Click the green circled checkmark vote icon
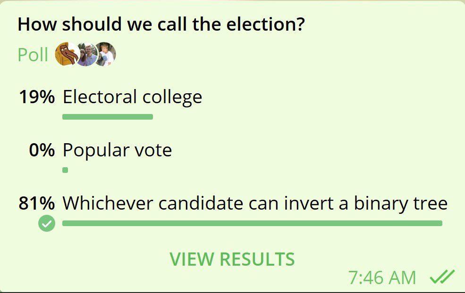 47,224
